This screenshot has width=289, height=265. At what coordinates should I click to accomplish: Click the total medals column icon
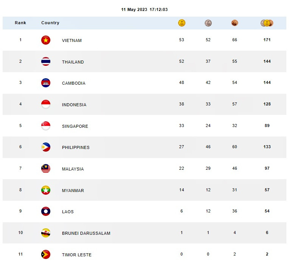(267, 23)
